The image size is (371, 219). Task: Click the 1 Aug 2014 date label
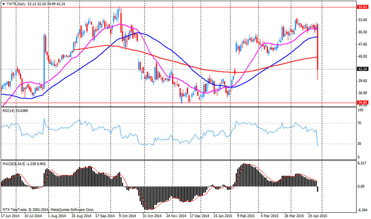(57, 216)
